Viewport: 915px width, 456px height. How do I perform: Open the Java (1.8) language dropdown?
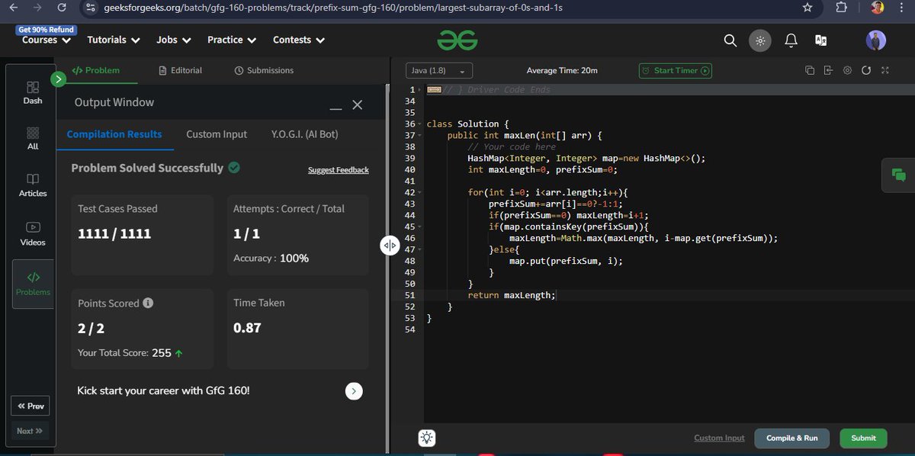click(439, 70)
